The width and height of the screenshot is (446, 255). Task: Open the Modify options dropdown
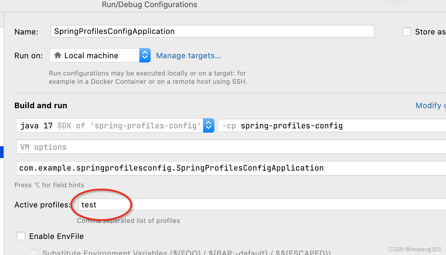(x=430, y=106)
